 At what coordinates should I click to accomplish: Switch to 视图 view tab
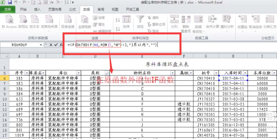point(115,10)
